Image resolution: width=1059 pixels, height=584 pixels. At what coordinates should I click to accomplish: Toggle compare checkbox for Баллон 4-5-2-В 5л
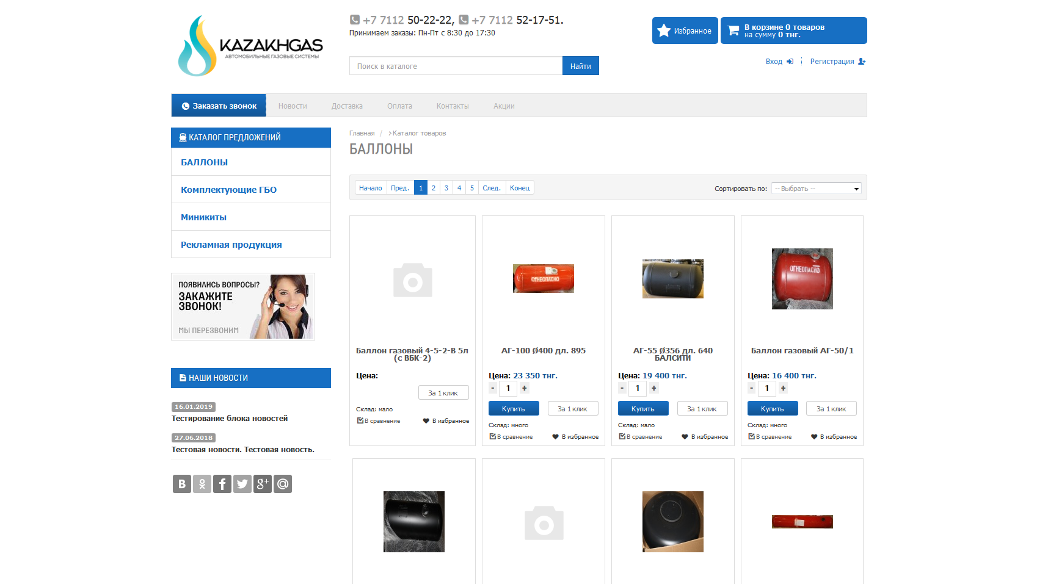(360, 421)
